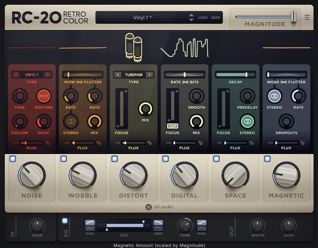
Task: Click the LOAD preset button
Action: click(203, 18)
